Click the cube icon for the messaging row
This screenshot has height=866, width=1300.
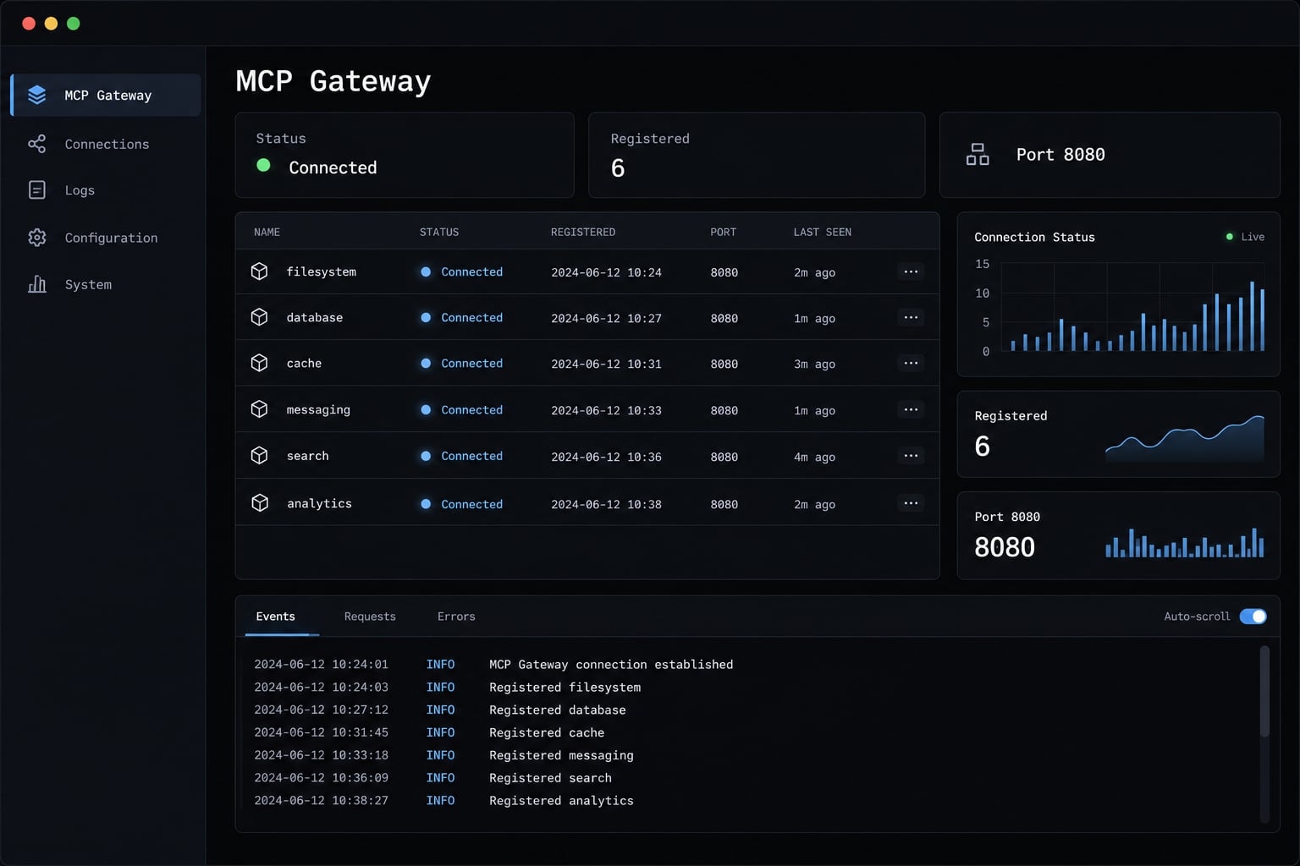pos(260,409)
